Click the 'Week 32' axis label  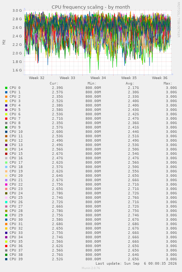pos(37,78)
